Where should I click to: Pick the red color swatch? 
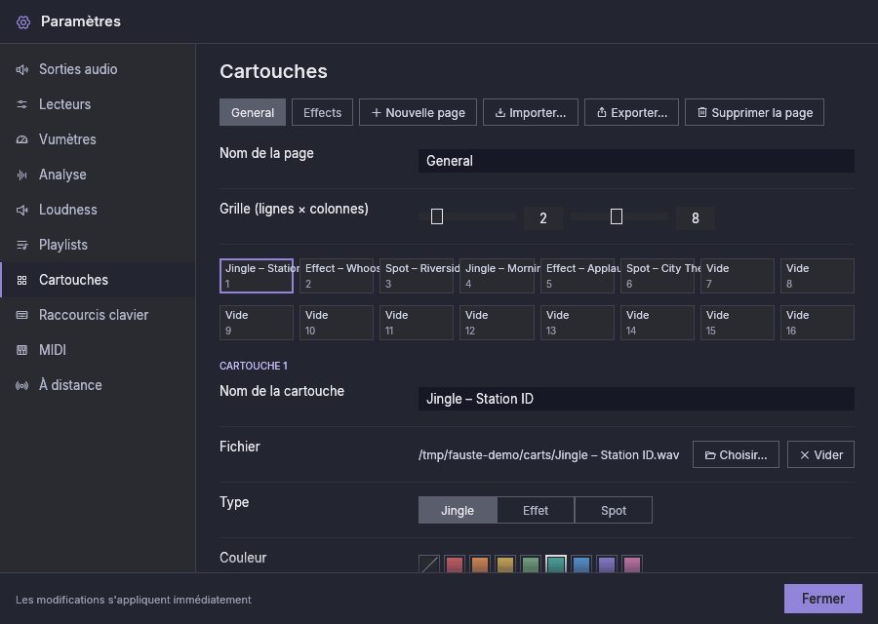coord(455,565)
